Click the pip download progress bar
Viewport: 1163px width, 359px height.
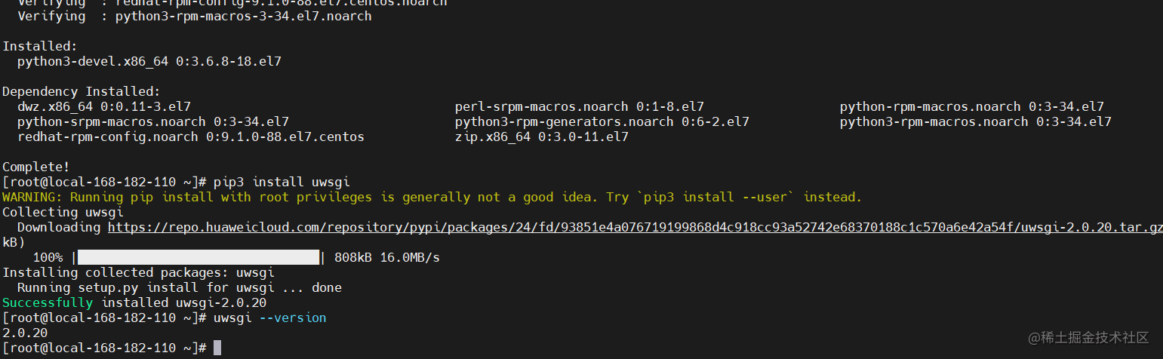tap(198, 257)
